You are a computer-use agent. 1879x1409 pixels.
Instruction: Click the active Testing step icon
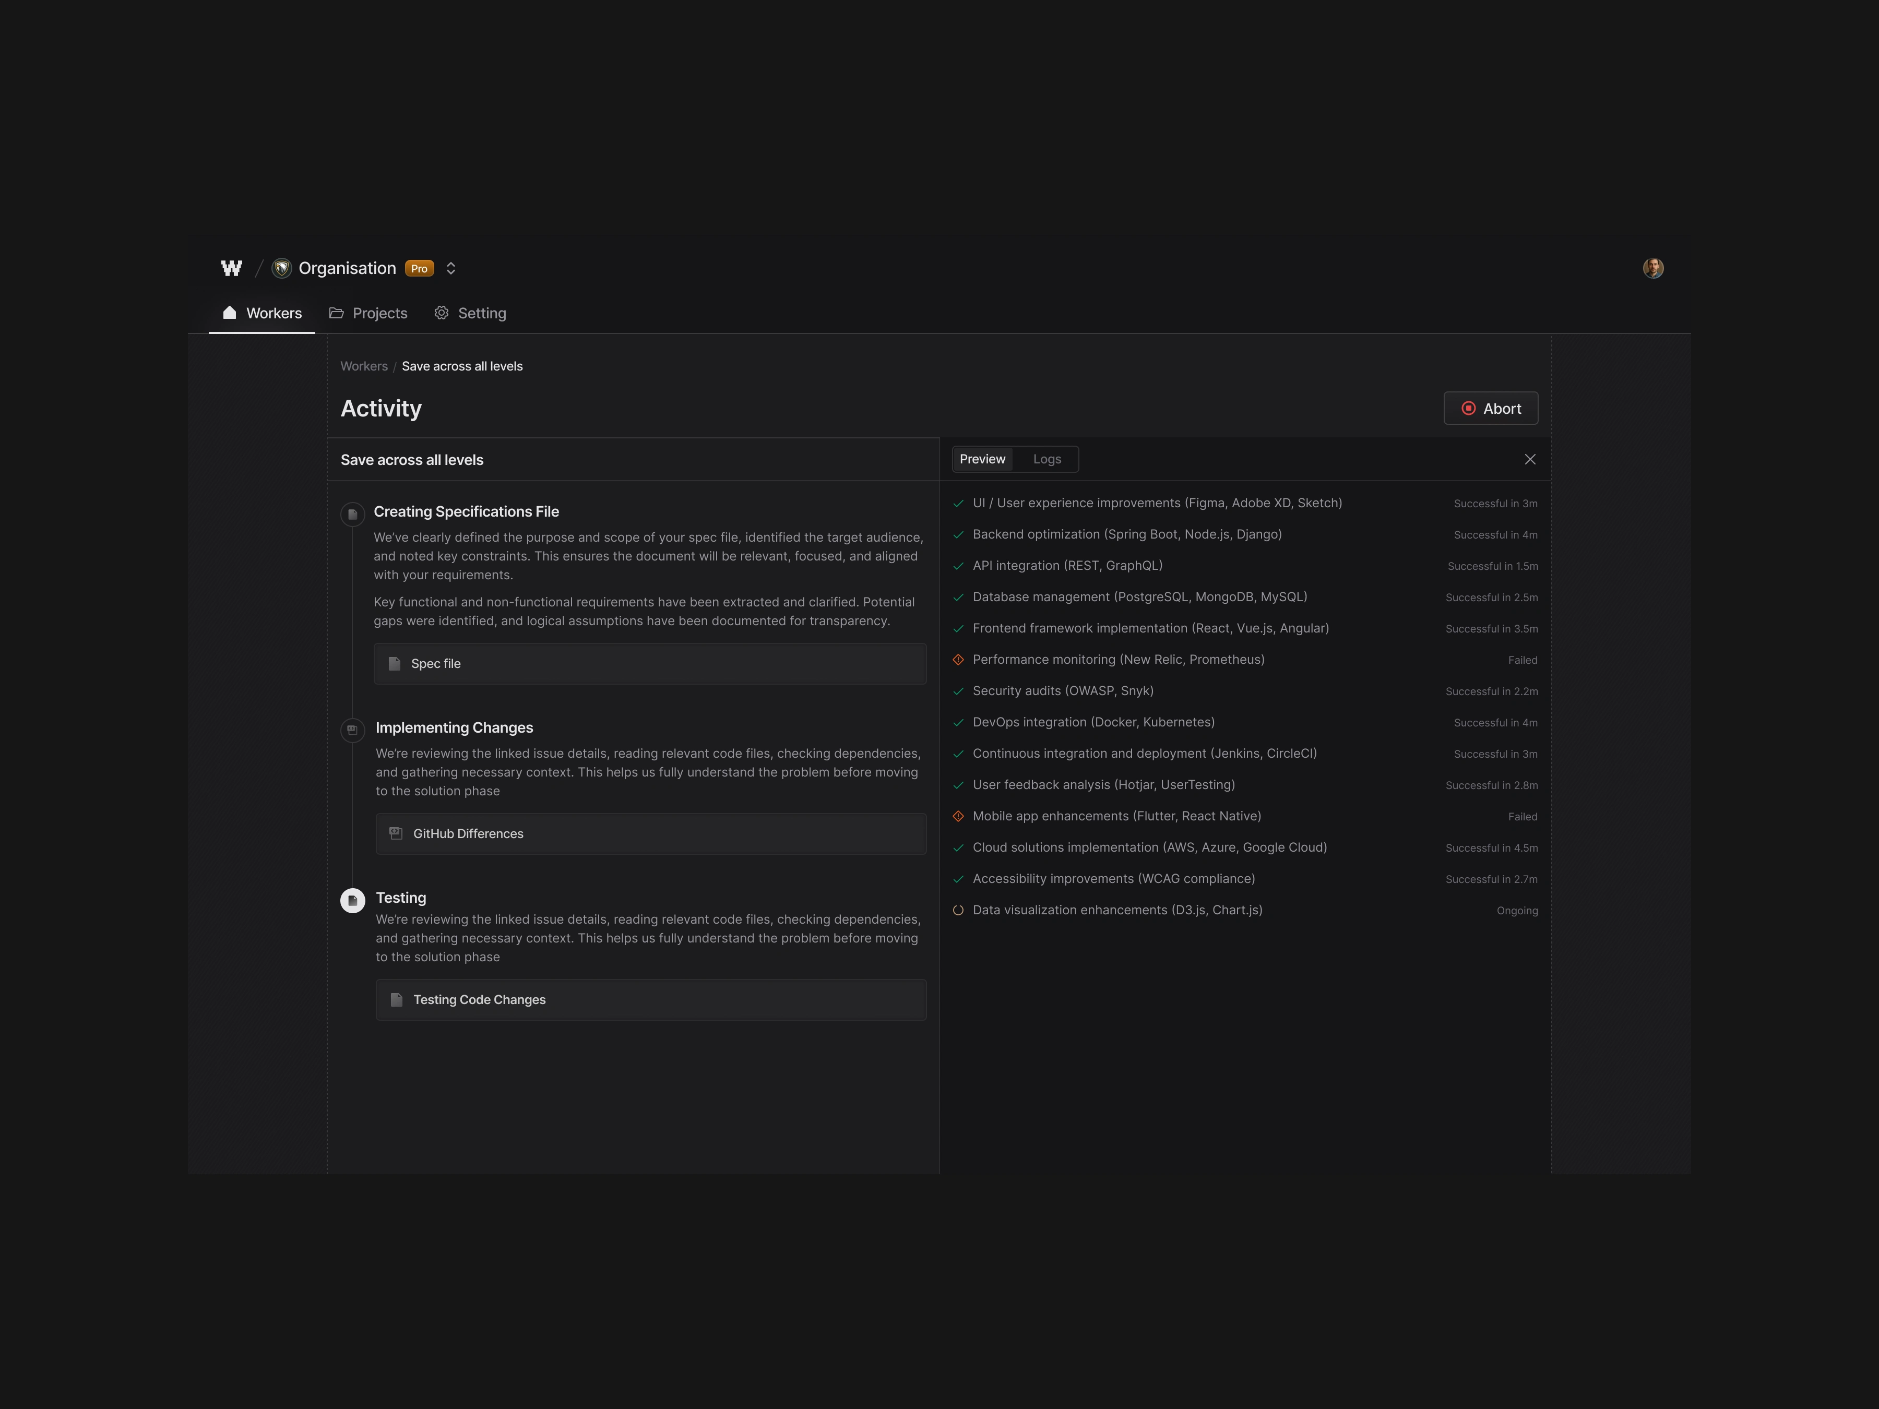click(352, 900)
